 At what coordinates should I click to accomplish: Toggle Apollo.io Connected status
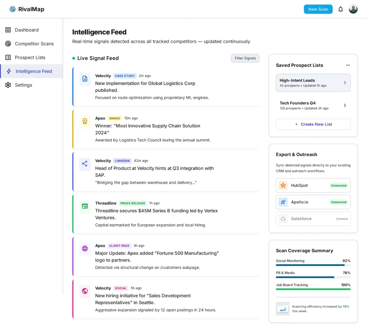[x=338, y=202]
